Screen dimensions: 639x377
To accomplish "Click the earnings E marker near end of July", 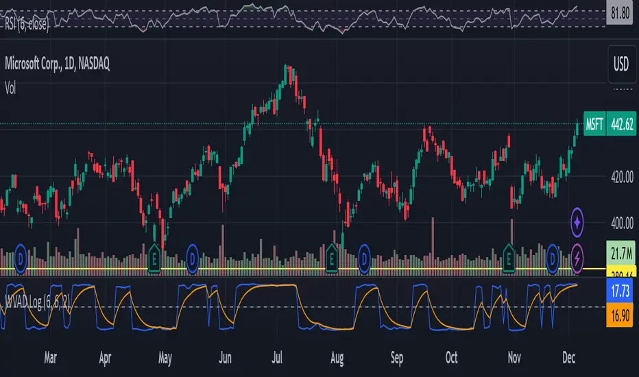I will [332, 258].
